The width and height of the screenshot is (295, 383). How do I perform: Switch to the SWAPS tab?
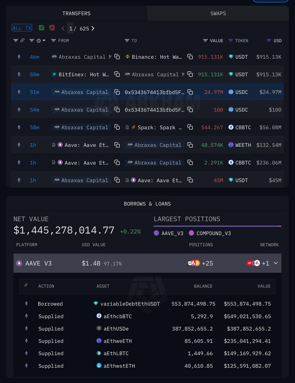coord(218,13)
